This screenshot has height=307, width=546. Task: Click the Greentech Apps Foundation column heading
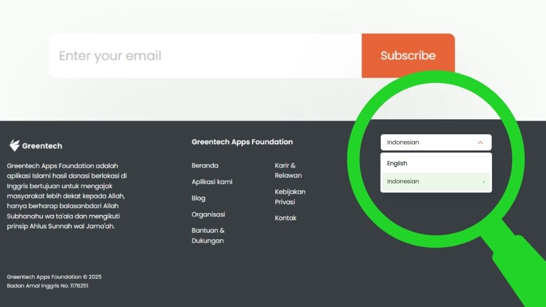pyautogui.click(x=242, y=142)
